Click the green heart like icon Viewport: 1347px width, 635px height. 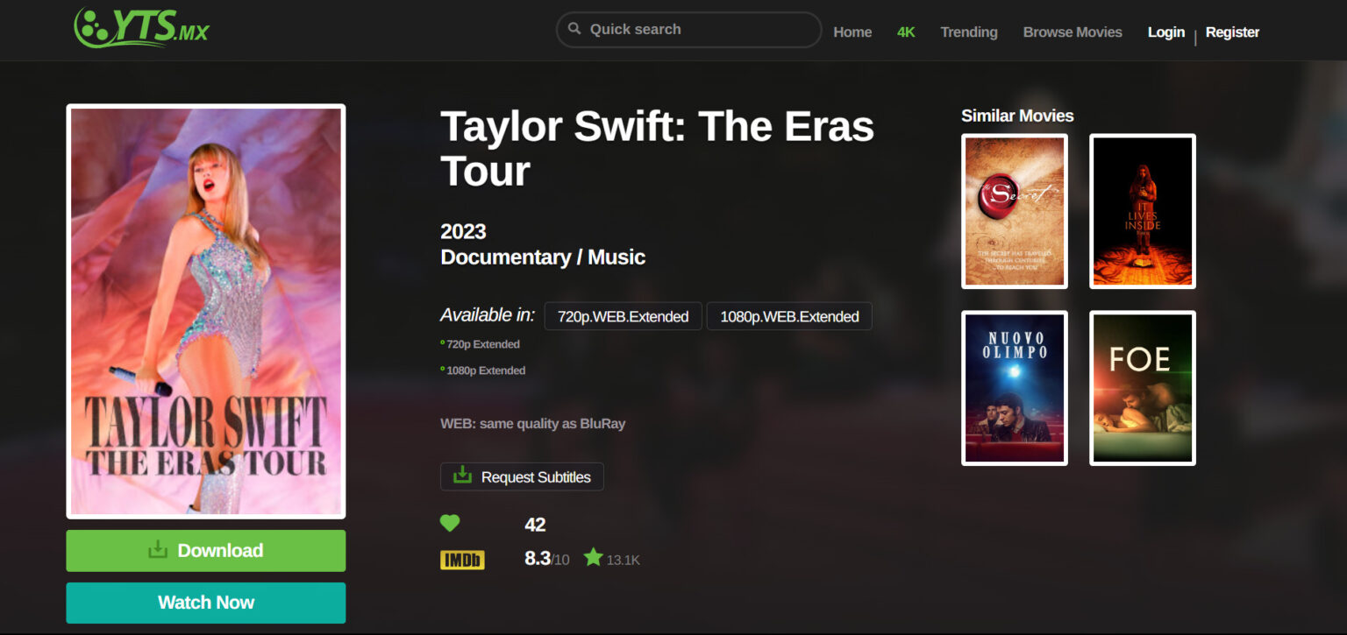pyautogui.click(x=450, y=524)
